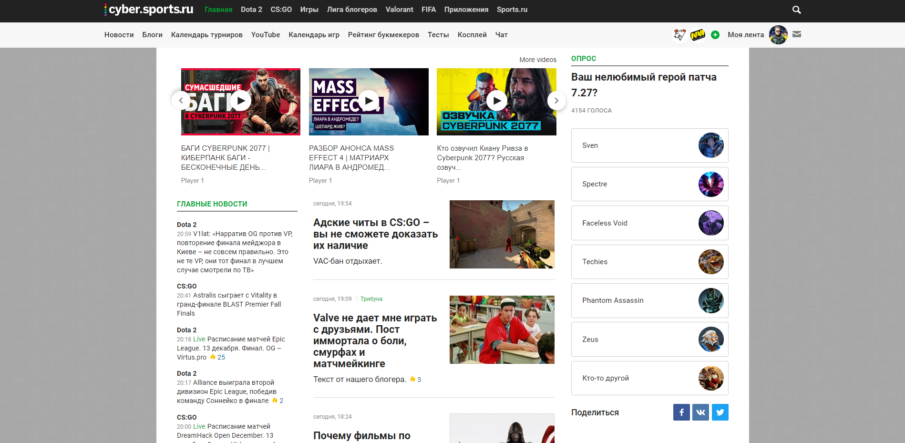Open Календарь игр section
This screenshot has width=905, height=443.
[x=314, y=35]
